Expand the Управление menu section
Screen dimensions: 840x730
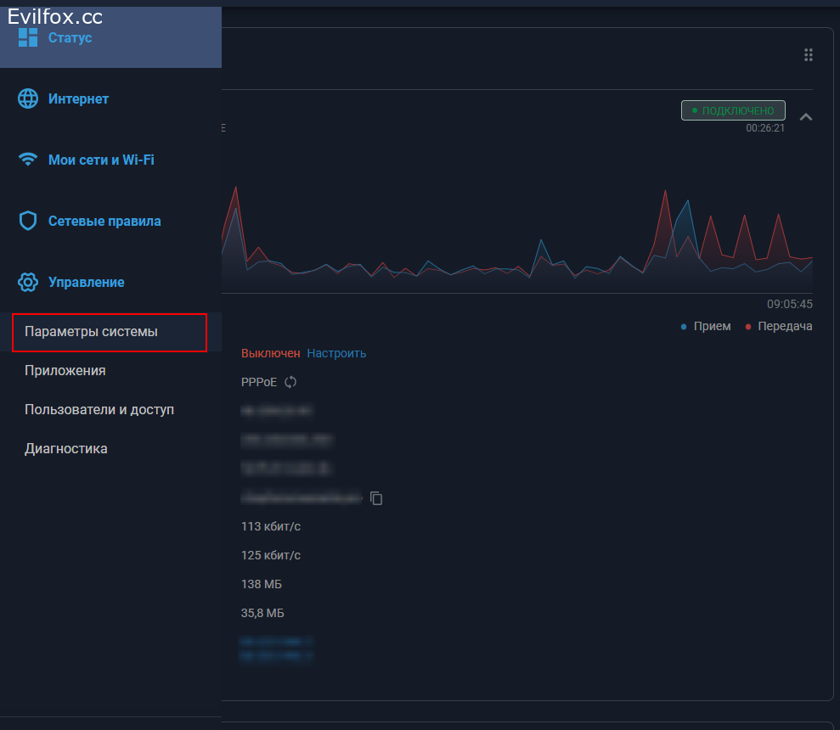[x=111, y=282]
